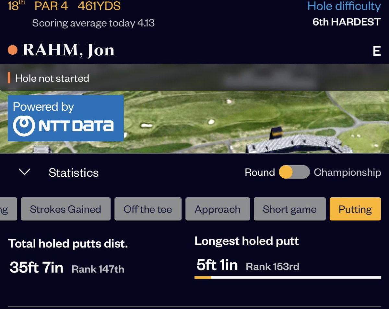Click the 461YDS yardage text
This screenshot has height=309, width=389.
point(99,6)
